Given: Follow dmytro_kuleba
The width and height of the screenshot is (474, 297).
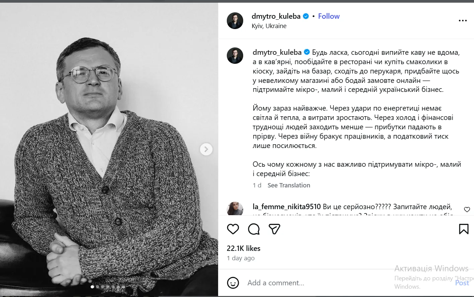Looking at the screenshot, I should (328, 16).
